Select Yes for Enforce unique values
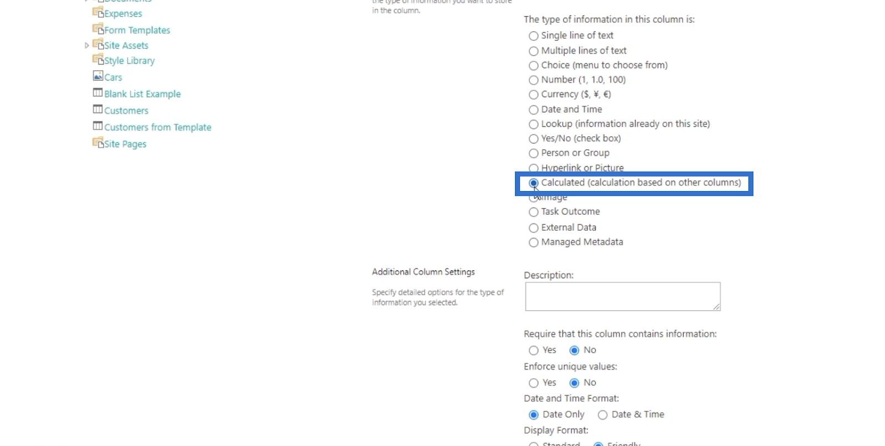Image resolution: width=885 pixels, height=446 pixels. tap(533, 383)
